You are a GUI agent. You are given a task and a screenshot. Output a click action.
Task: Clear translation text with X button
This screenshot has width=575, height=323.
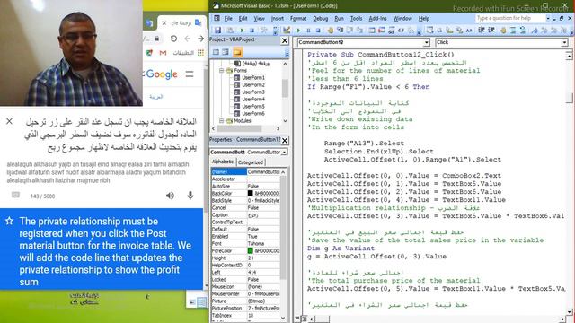10,121
